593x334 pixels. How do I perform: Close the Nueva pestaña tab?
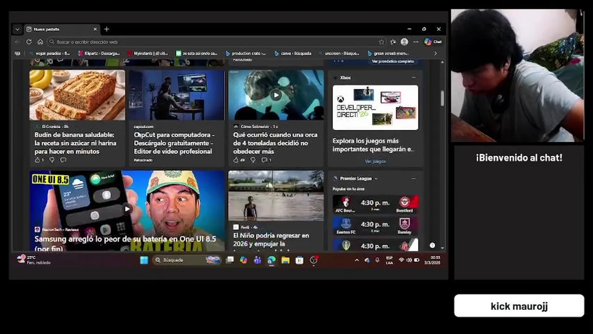pos(95,29)
